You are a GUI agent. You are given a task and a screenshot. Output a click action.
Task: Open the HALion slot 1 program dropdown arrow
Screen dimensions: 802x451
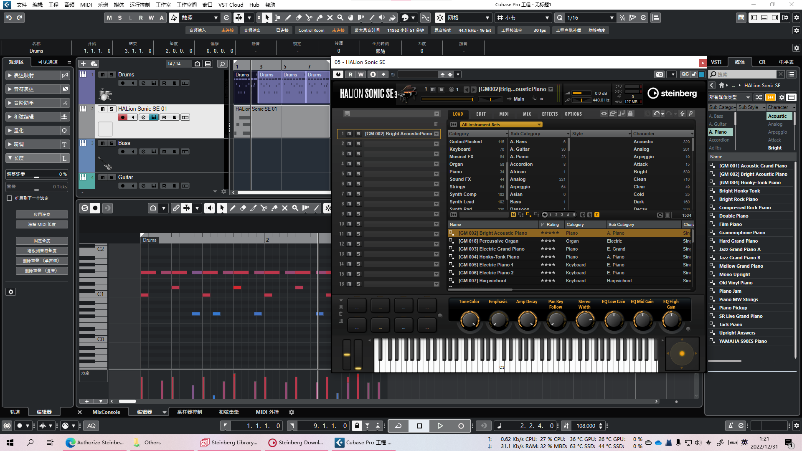(437, 134)
